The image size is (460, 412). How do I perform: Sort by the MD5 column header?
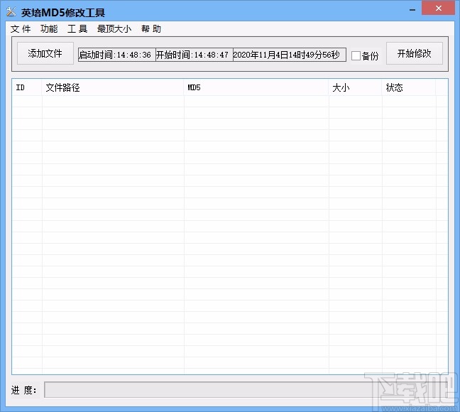pyautogui.click(x=256, y=87)
